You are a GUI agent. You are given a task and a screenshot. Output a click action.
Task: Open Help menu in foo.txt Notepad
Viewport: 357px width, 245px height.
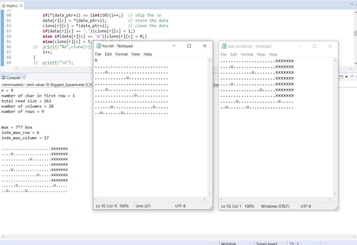point(148,54)
